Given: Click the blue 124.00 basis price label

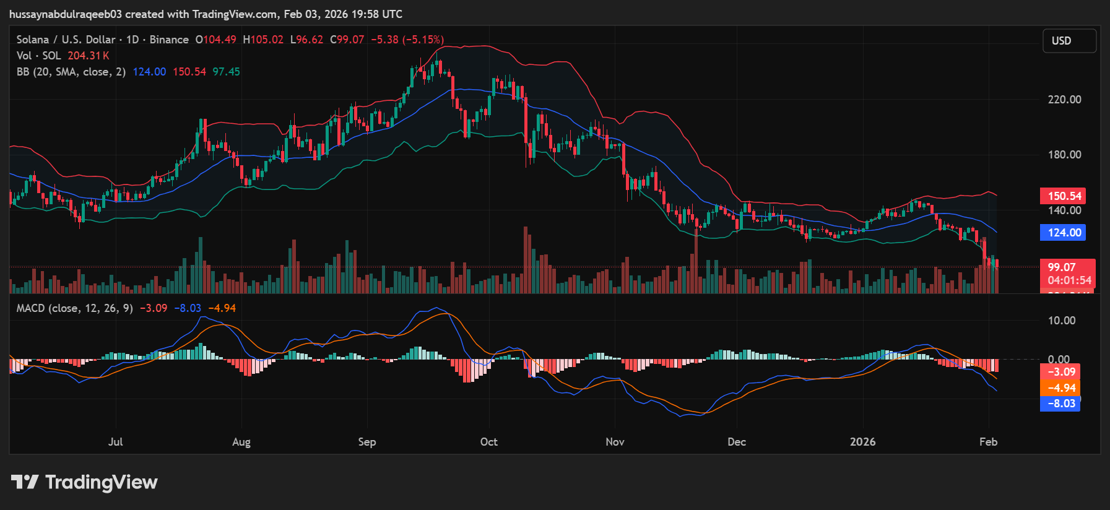Looking at the screenshot, I should click(x=1063, y=233).
